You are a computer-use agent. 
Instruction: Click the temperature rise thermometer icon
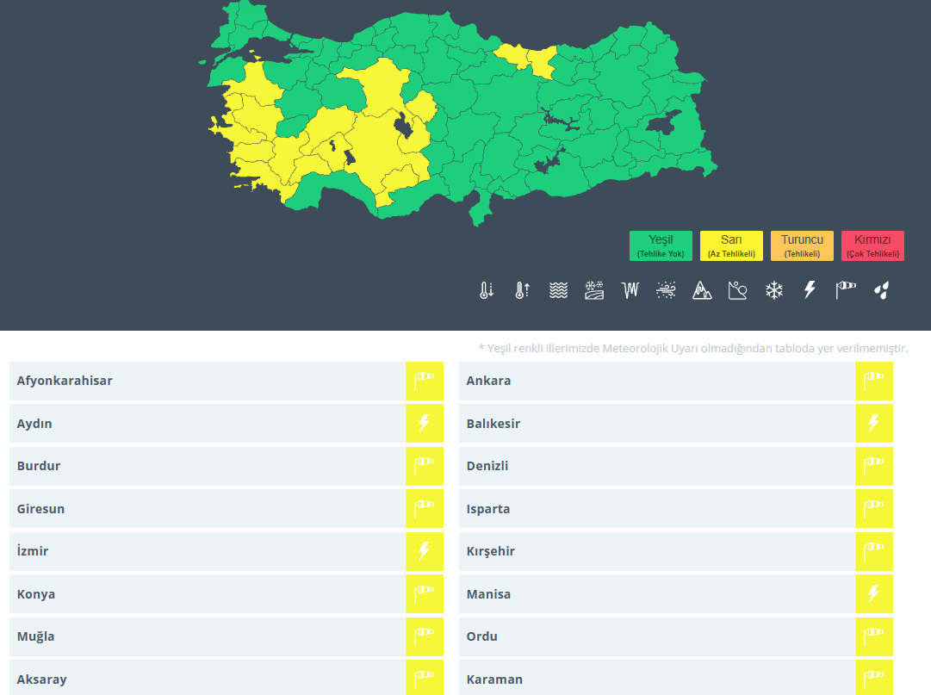pyautogui.click(x=522, y=290)
